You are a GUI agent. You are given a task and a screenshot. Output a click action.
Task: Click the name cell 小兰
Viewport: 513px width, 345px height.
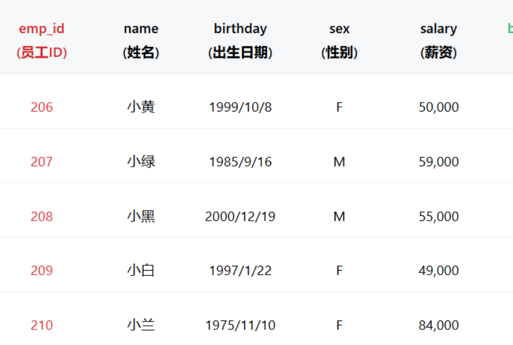point(141,325)
